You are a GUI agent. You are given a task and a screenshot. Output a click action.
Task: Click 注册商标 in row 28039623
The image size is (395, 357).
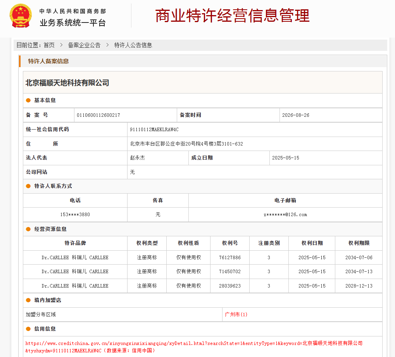coord(147,286)
